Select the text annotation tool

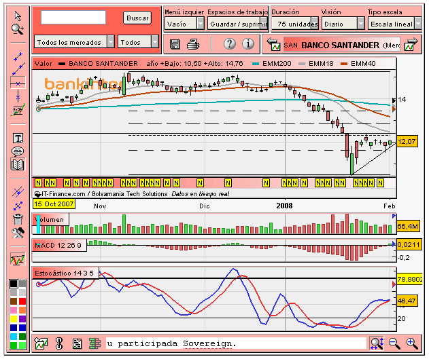pyautogui.click(x=18, y=138)
